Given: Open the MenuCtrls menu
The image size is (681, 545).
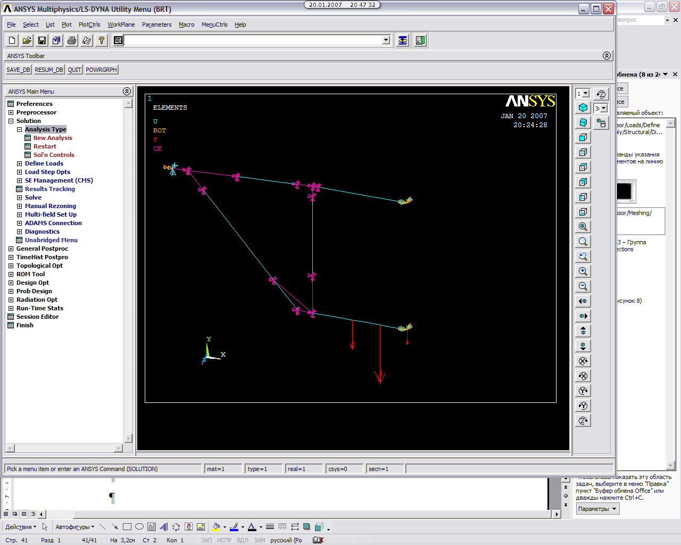Looking at the screenshot, I should coord(214,24).
